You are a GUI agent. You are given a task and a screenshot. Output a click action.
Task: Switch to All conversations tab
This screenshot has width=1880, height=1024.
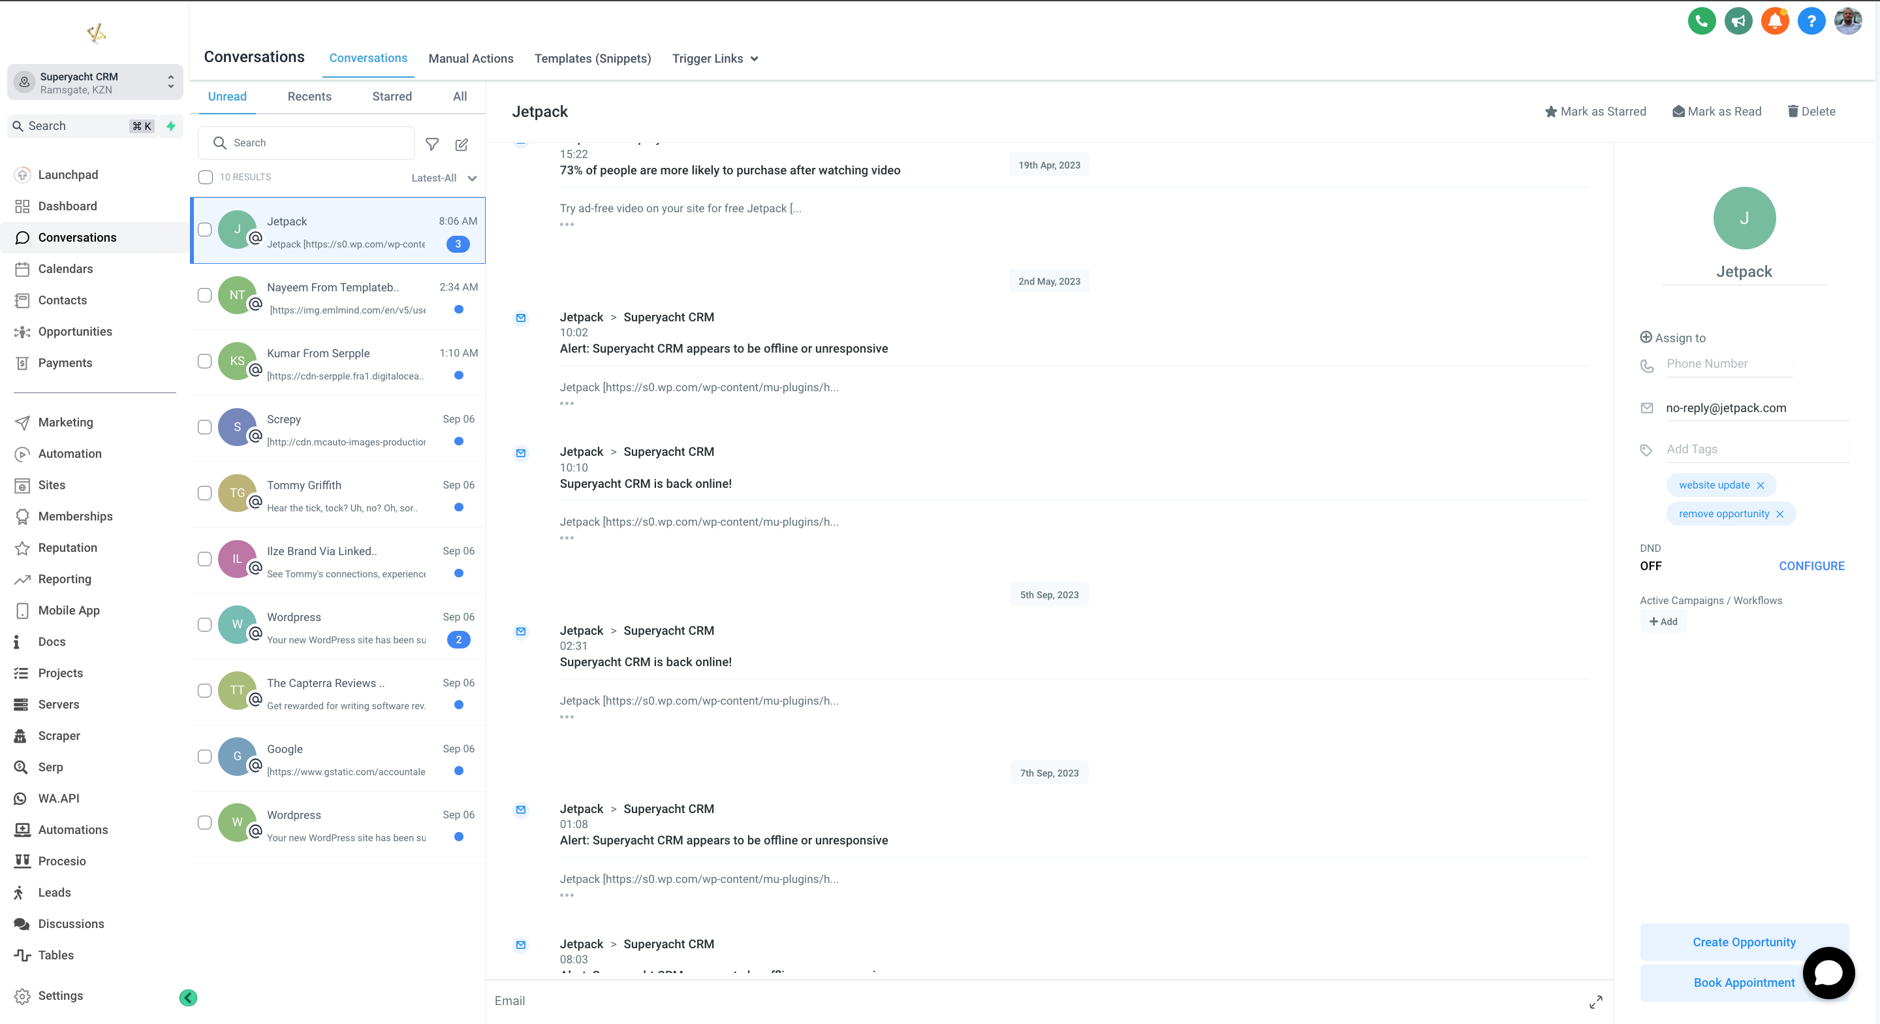(460, 97)
